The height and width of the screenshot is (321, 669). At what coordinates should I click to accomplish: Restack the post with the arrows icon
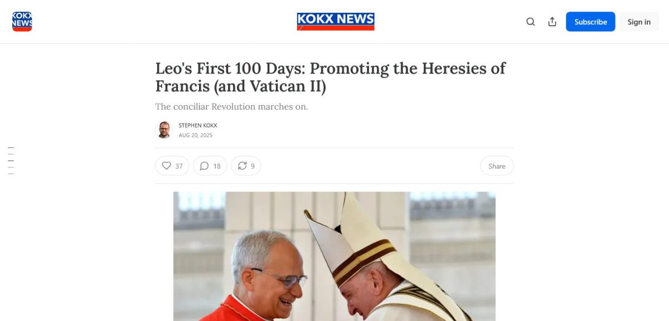[x=242, y=166]
